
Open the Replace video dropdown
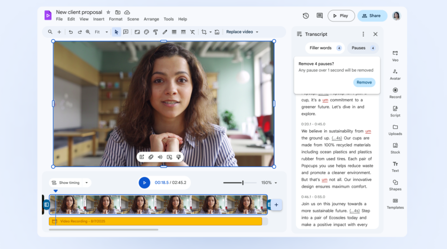[242, 32]
